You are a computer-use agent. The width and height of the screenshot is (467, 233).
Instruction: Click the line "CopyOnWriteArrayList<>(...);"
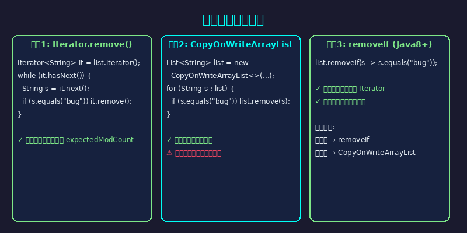222,76
